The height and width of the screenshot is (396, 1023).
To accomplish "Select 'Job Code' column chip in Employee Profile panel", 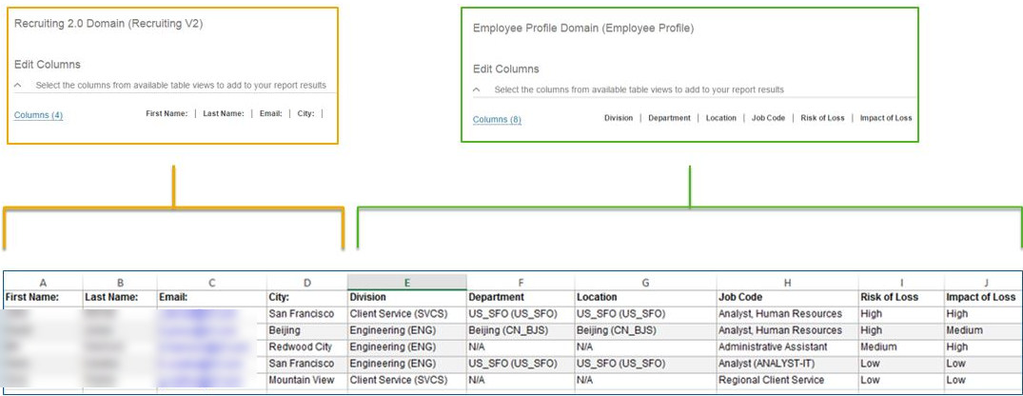I will (x=768, y=118).
